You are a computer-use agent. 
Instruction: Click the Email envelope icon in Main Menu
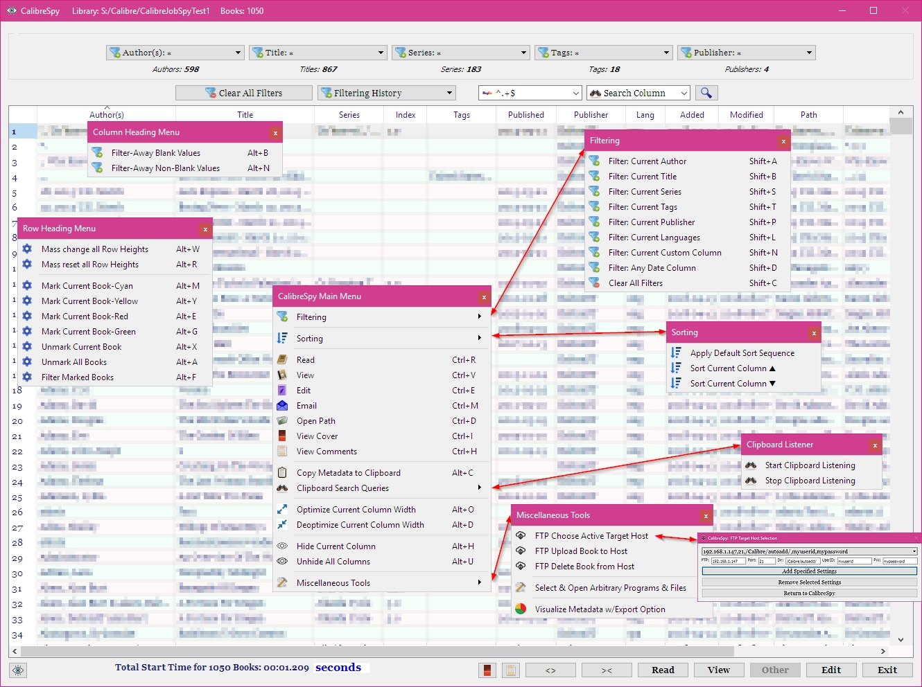282,405
